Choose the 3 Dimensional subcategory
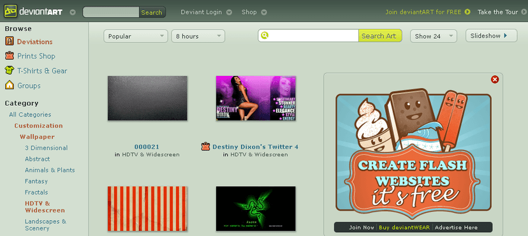This screenshot has width=528, height=236. [46, 148]
